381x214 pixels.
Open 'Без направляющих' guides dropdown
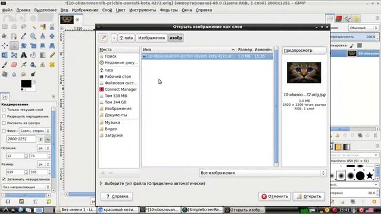(x=26, y=187)
